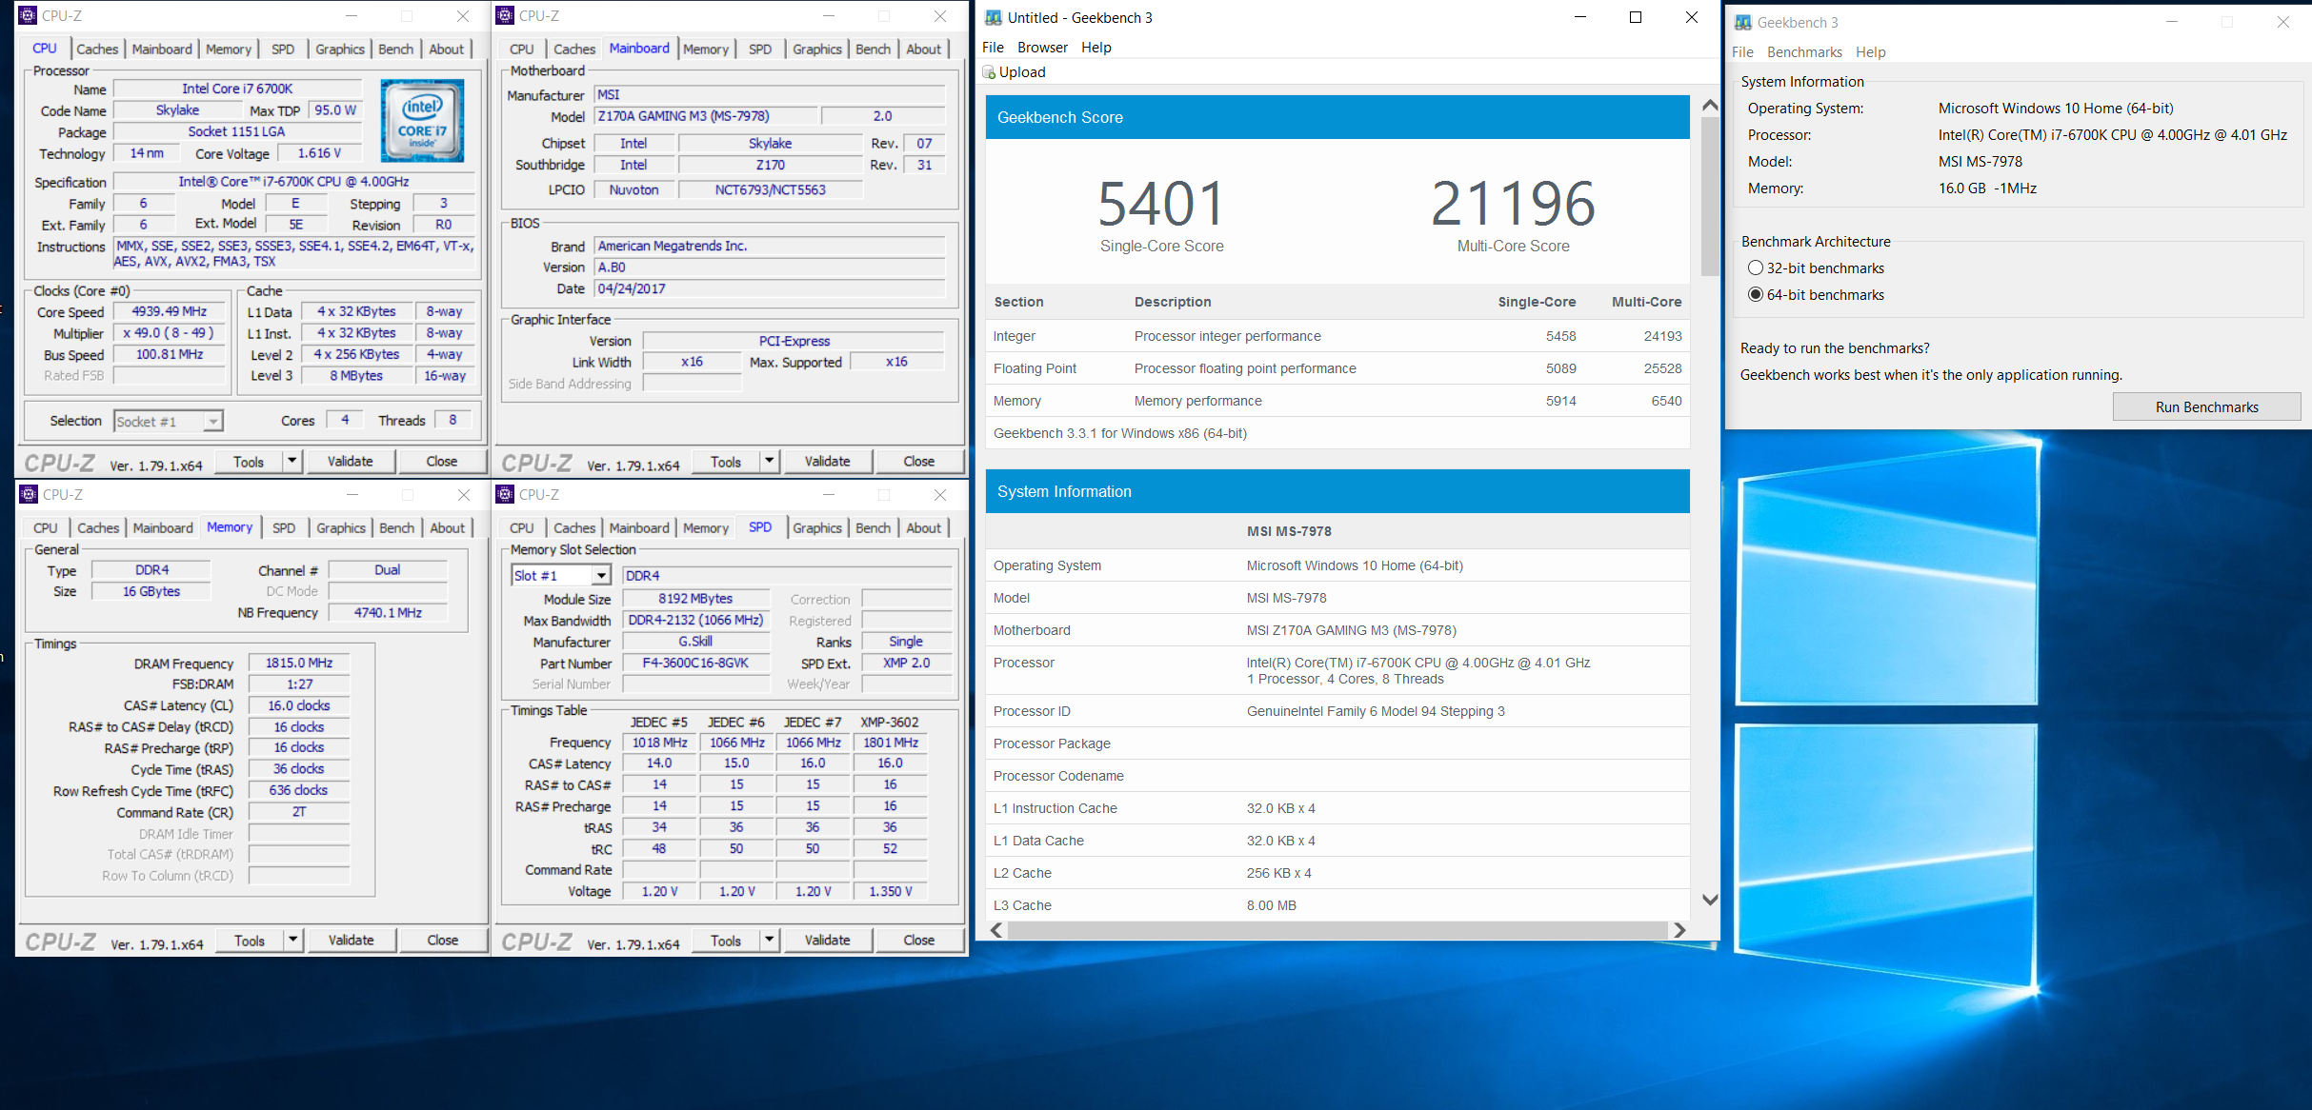
Task: Open File menu in Geekbench launcher window
Action: tap(1742, 52)
